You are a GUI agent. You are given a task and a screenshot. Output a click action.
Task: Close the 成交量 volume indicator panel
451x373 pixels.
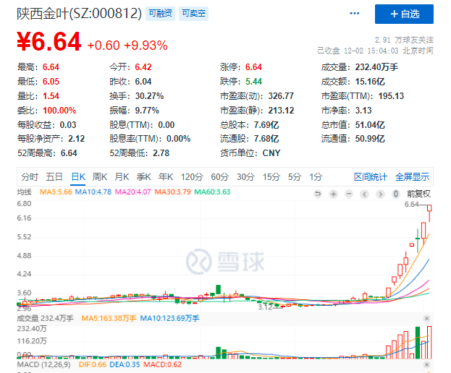(x=427, y=318)
